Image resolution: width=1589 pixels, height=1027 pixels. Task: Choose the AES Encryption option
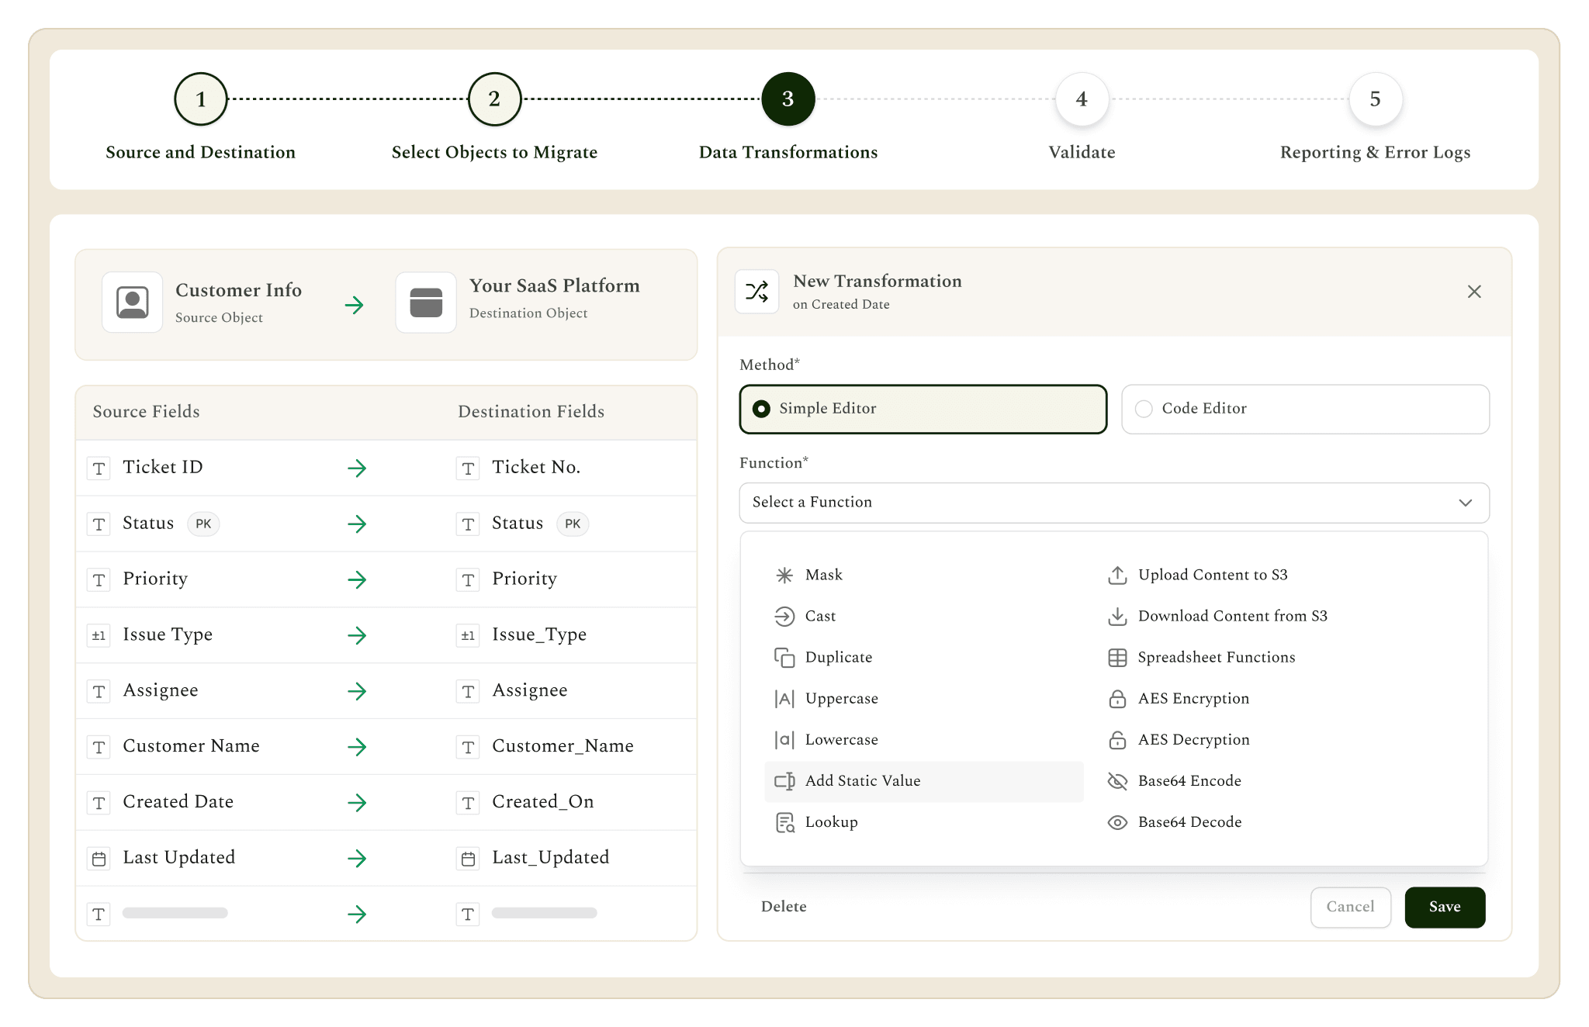pos(1179,698)
